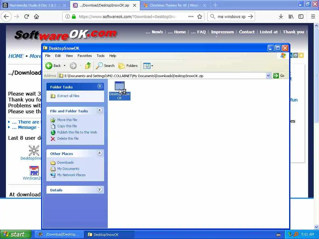Go back in Firefox browser history
The height and width of the screenshot is (239, 319).
6,16
